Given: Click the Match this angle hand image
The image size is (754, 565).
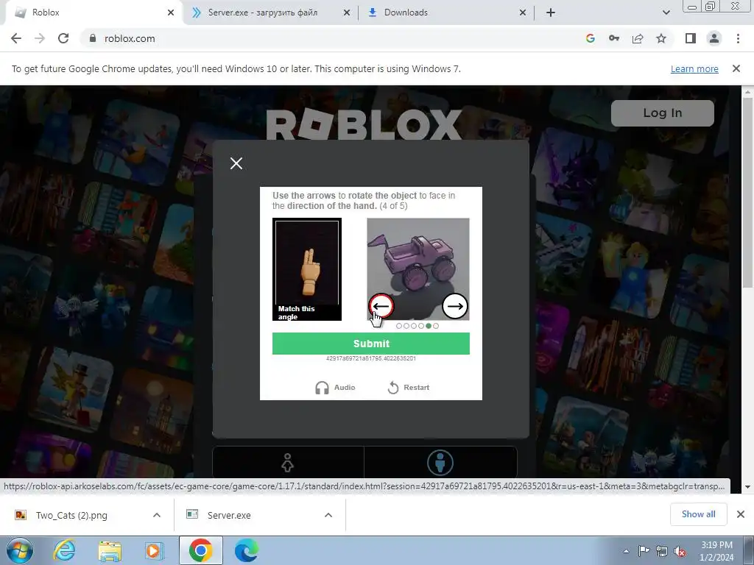Looking at the screenshot, I should point(307,269).
